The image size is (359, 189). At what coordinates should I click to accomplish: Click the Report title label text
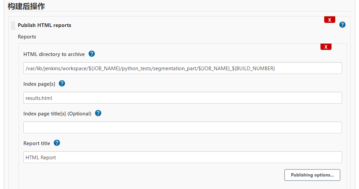click(x=37, y=143)
